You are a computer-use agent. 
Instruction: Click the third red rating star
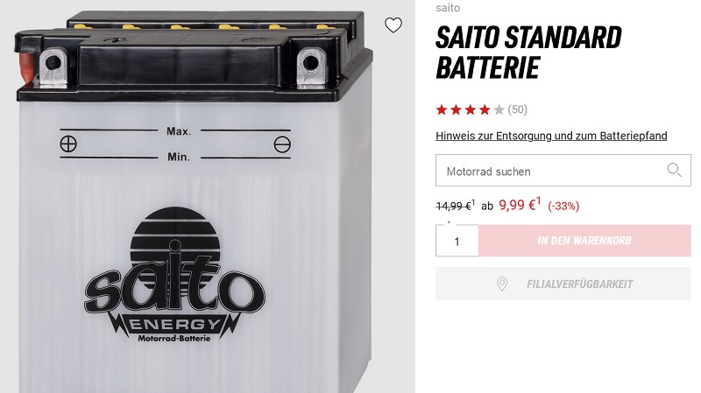click(x=471, y=110)
